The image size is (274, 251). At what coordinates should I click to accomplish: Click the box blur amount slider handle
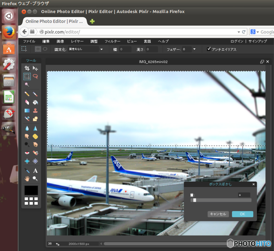195,200
